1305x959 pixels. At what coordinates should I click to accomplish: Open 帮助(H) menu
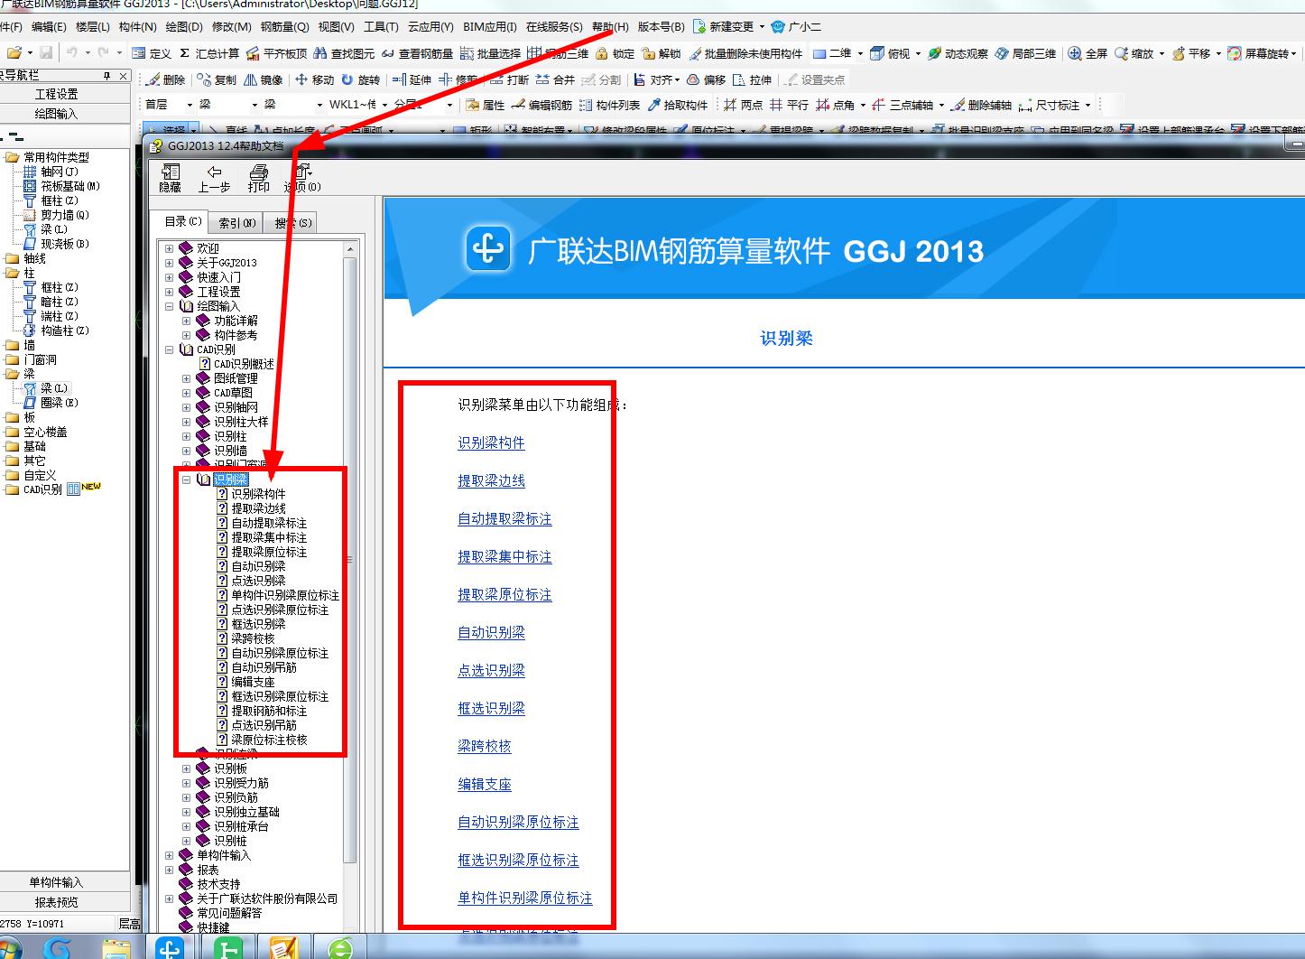[x=610, y=27]
